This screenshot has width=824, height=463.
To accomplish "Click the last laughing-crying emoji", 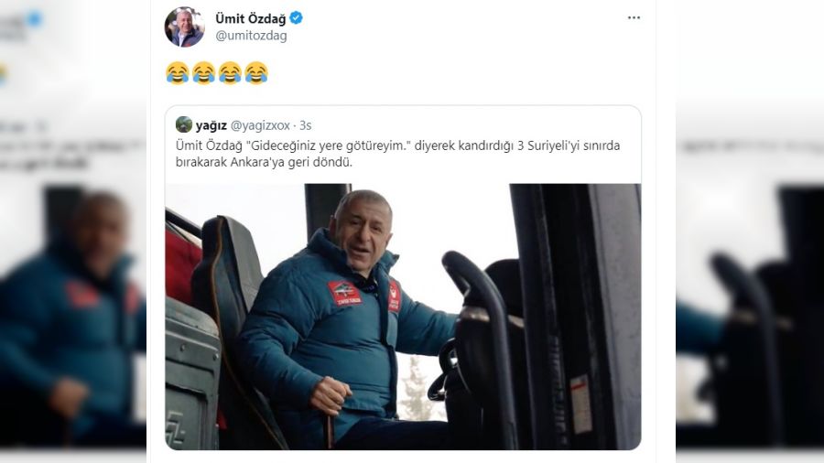I will point(256,73).
